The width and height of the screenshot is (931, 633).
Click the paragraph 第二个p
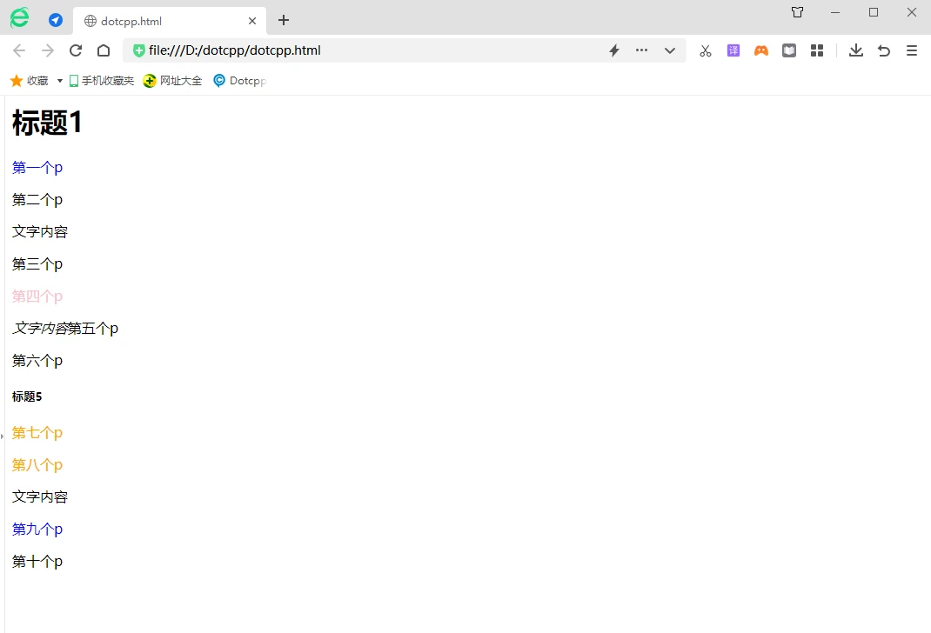click(37, 200)
